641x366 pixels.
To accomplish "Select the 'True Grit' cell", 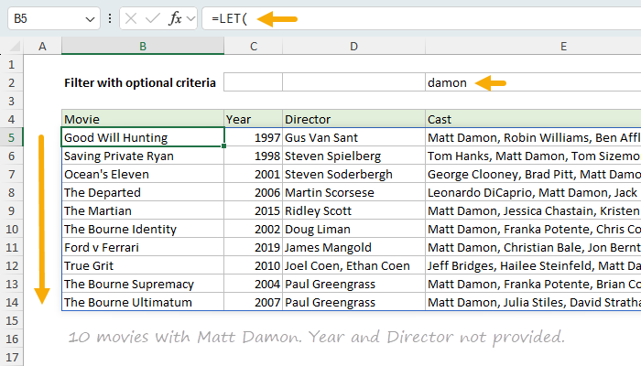I will [143, 266].
